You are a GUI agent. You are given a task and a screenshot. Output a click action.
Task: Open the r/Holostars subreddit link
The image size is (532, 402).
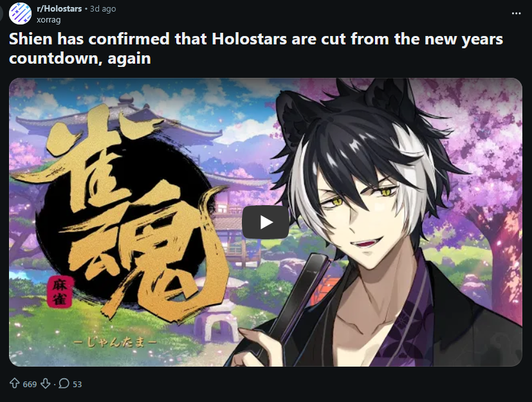click(x=59, y=8)
